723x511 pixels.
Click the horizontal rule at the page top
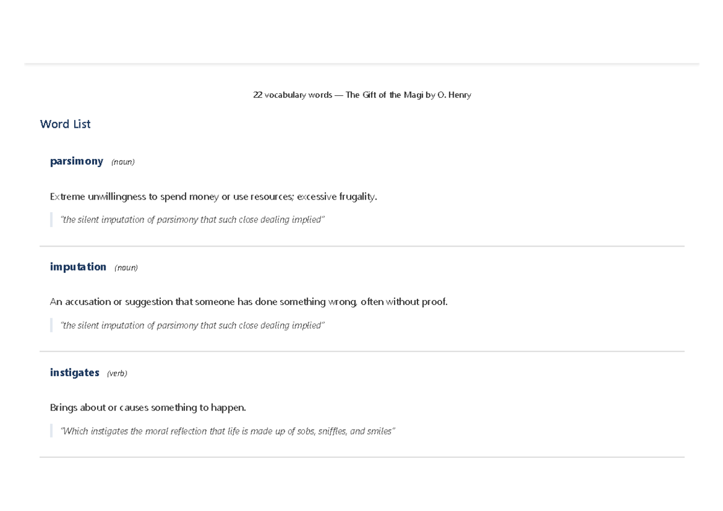coord(361,63)
